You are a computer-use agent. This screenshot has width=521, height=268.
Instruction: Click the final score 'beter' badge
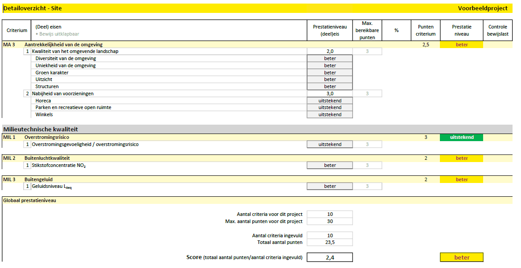tap(461, 257)
